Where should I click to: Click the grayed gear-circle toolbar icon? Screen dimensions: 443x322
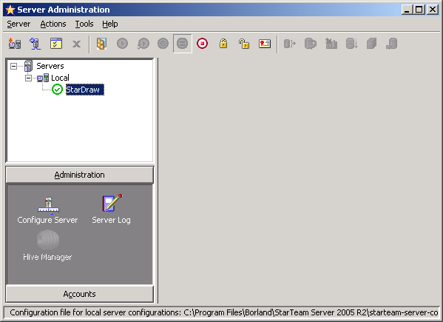tap(163, 44)
